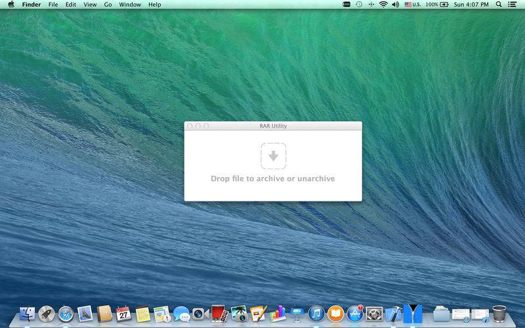The image size is (525, 328).
Task: Open Mail stamp icon in the Dock
Action: (85, 314)
